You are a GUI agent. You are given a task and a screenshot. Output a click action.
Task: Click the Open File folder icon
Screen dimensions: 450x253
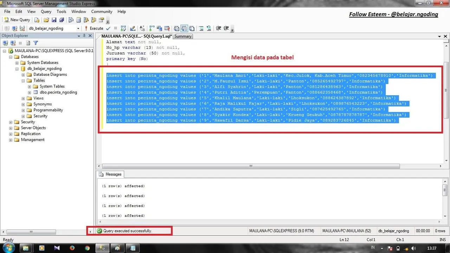46,20
